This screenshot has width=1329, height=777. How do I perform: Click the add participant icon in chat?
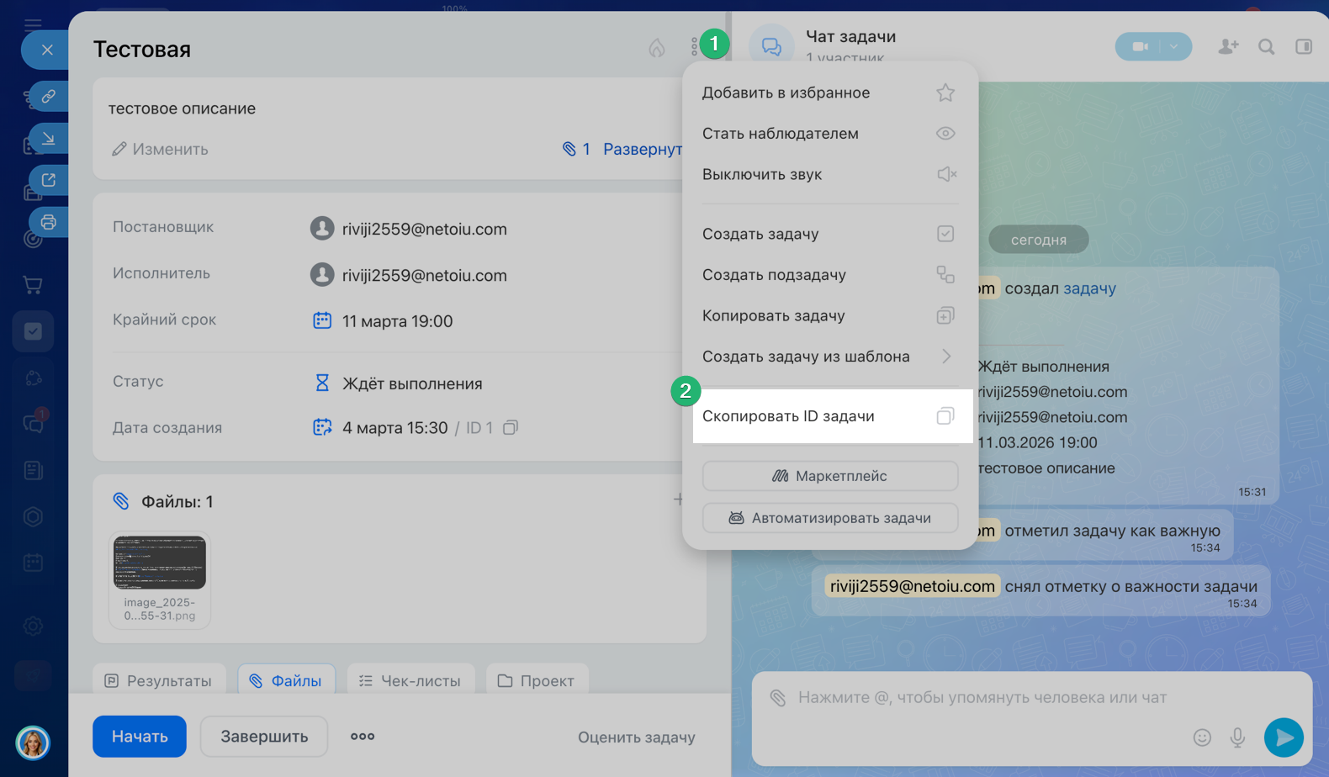click(1227, 47)
